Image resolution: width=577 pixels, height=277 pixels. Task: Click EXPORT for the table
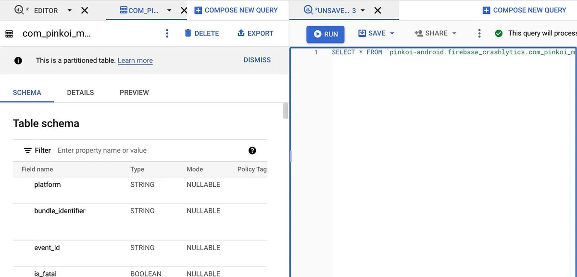(255, 33)
